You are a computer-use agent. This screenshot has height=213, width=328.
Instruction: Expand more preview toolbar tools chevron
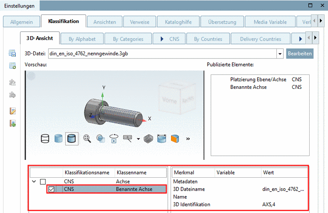(x=188, y=139)
